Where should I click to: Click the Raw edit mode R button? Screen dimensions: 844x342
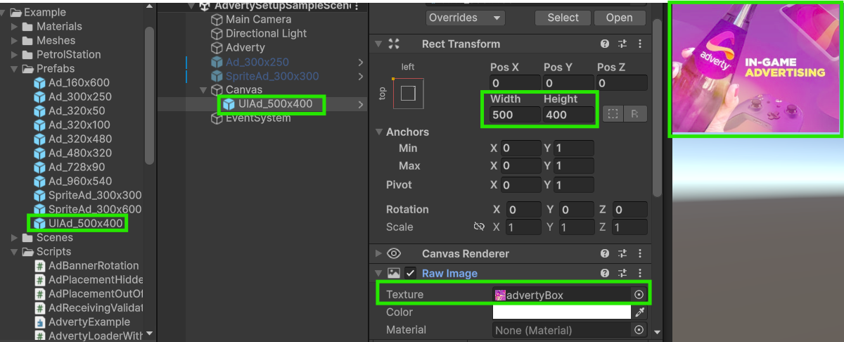(635, 114)
